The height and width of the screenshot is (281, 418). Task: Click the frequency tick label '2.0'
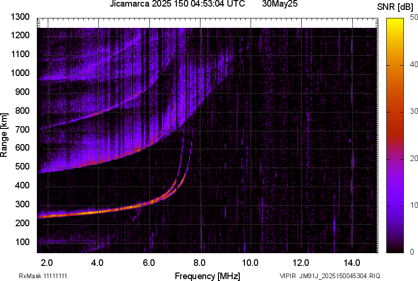[x=47, y=263]
